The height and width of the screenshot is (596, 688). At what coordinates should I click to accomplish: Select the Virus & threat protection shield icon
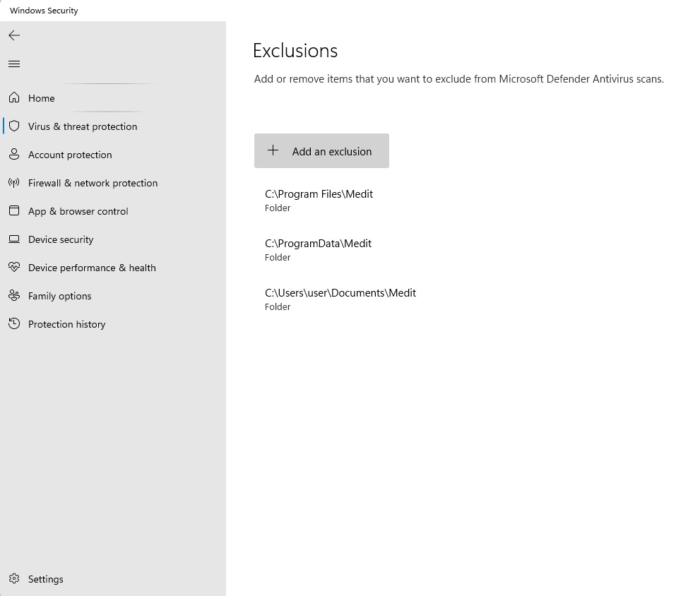tap(14, 126)
